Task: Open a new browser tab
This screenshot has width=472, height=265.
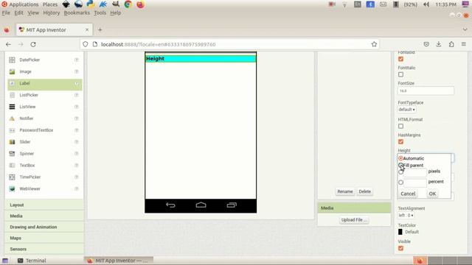Action: point(100,29)
